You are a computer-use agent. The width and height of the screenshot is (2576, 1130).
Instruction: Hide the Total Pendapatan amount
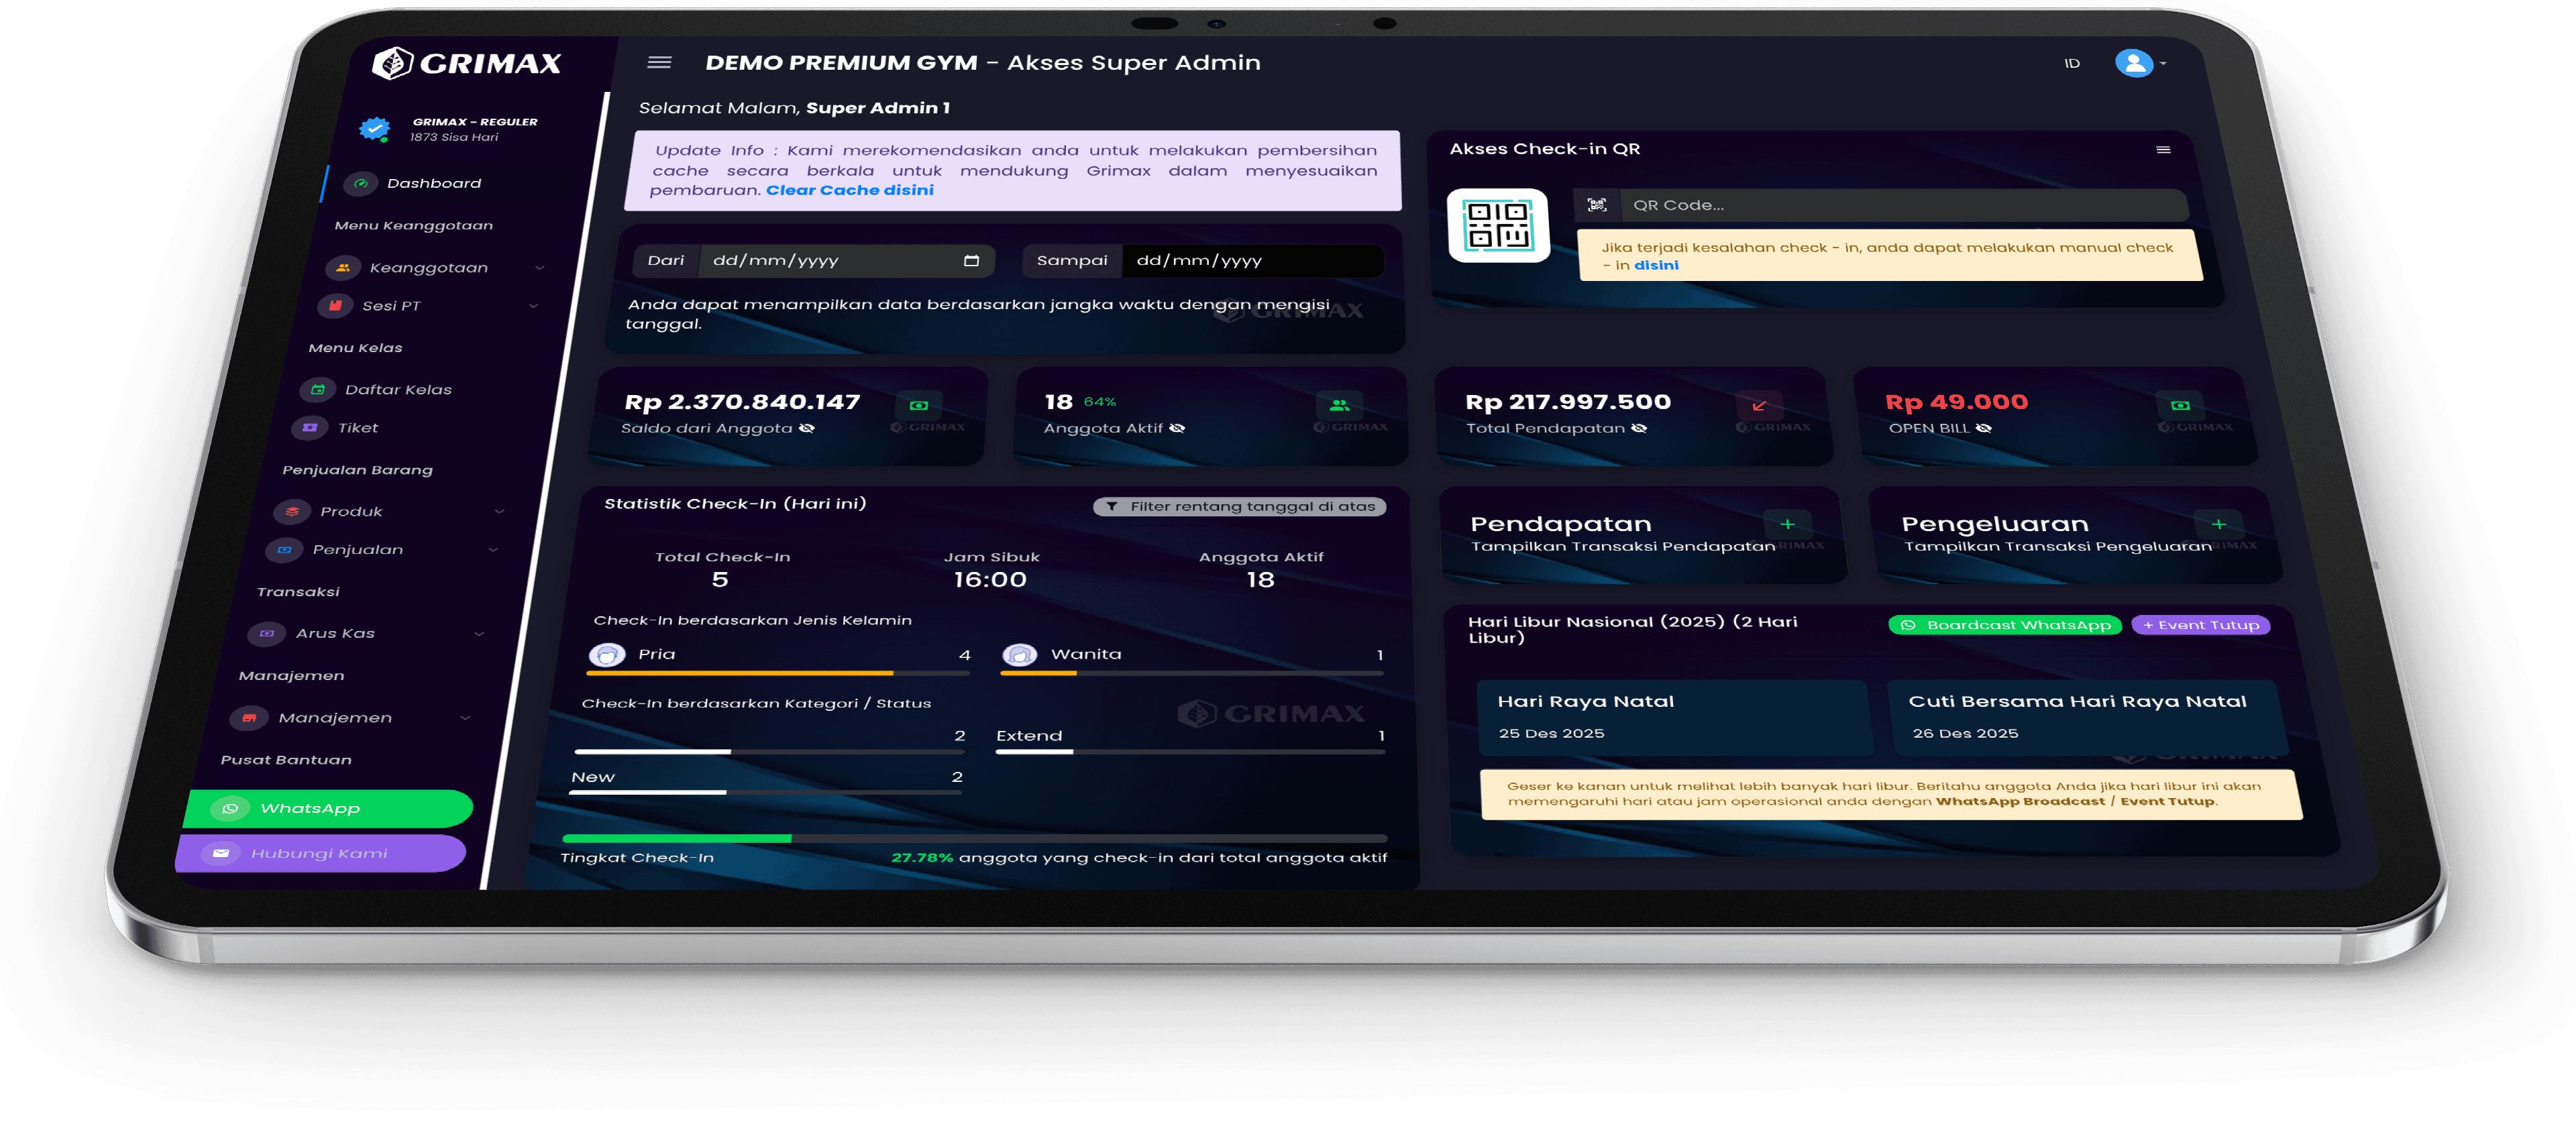1639,428
